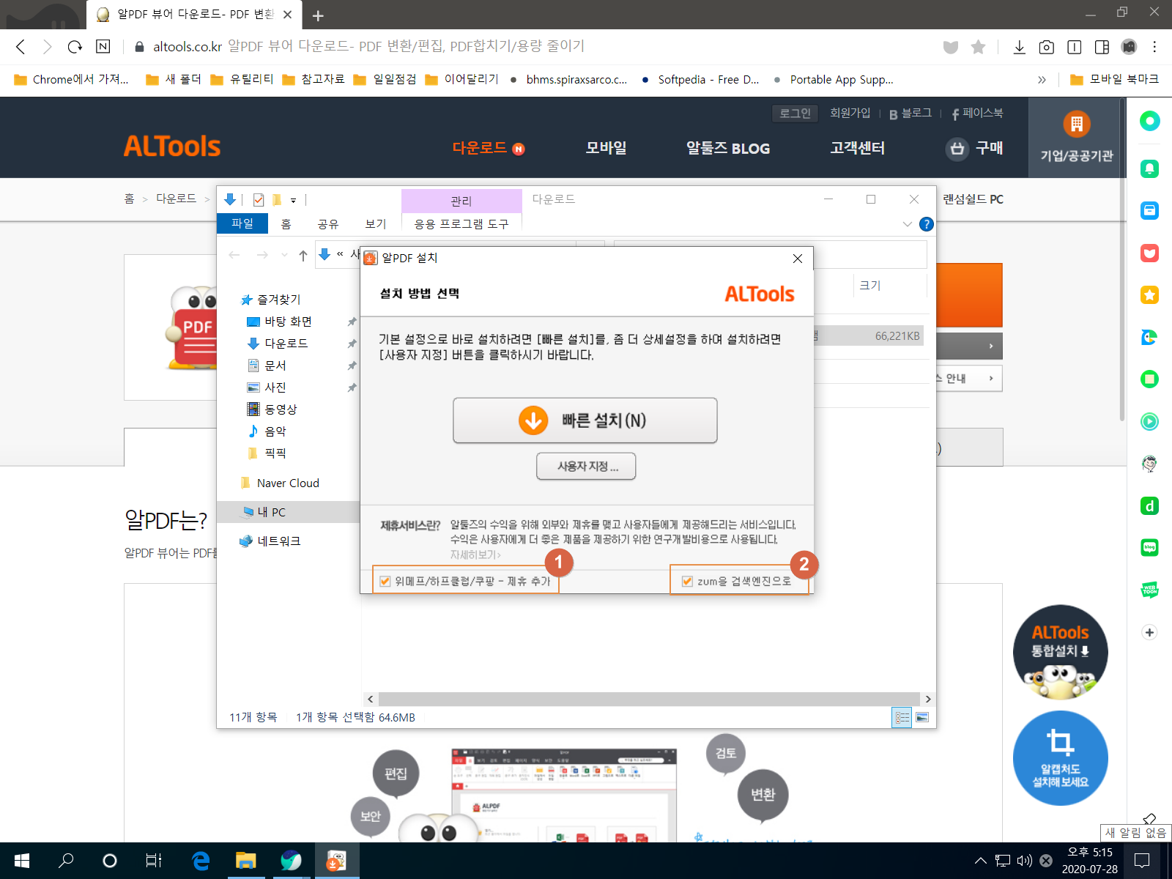Expand the Explorer ribbon chevron

point(908,224)
